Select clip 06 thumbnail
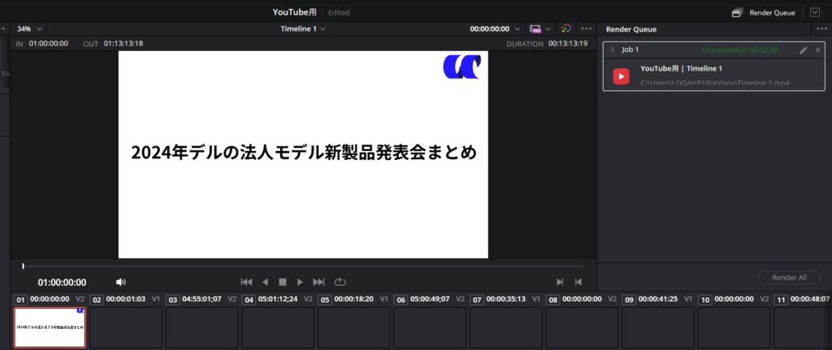Image resolution: width=832 pixels, height=350 pixels. 430,327
